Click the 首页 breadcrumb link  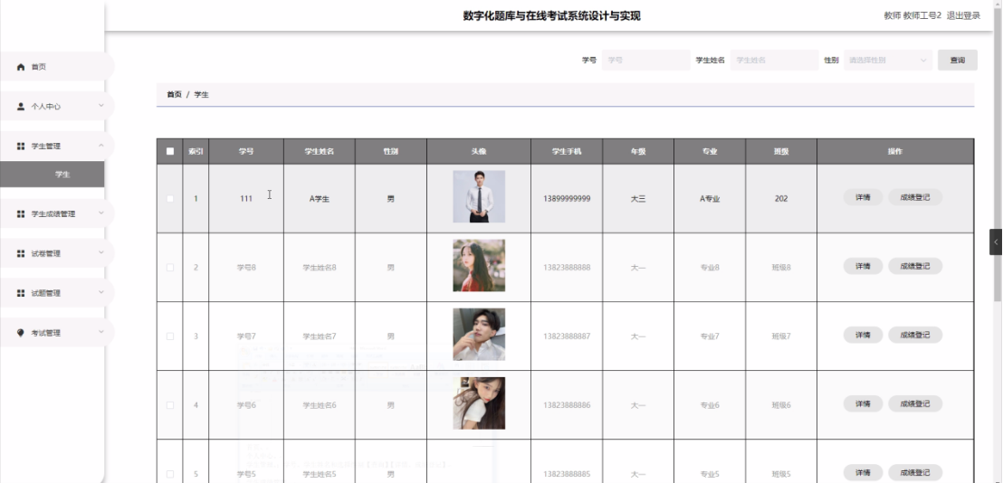pyautogui.click(x=174, y=95)
